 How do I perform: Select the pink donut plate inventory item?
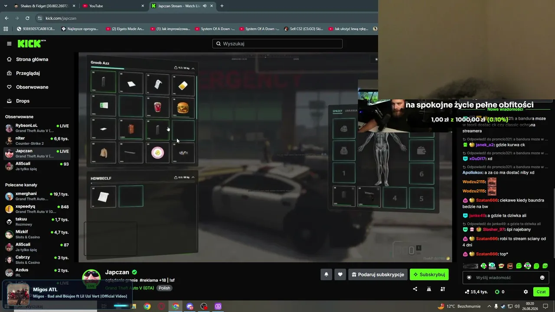(x=157, y=153)
